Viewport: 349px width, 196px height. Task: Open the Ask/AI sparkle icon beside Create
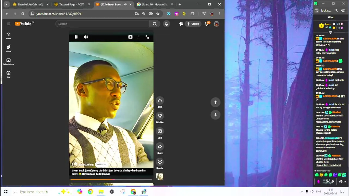(x=181, y=24)
